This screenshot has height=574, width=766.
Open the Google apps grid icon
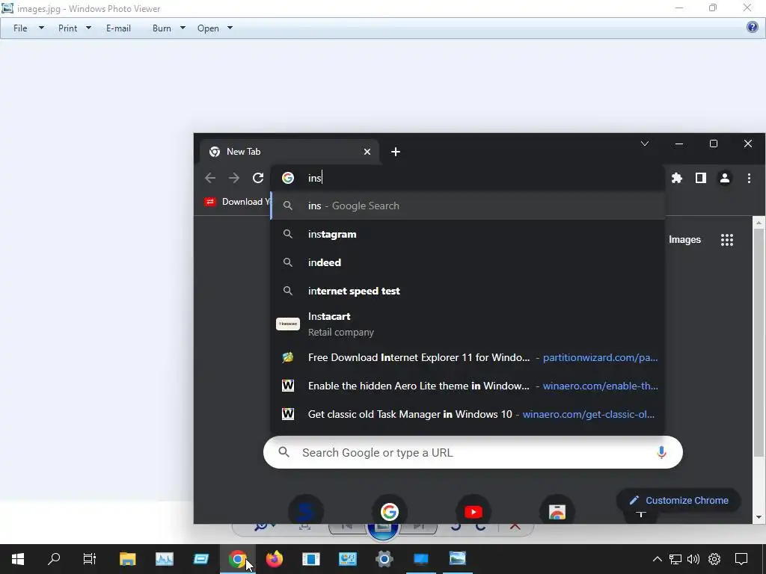pyautogui.click(x=727, y=240)
